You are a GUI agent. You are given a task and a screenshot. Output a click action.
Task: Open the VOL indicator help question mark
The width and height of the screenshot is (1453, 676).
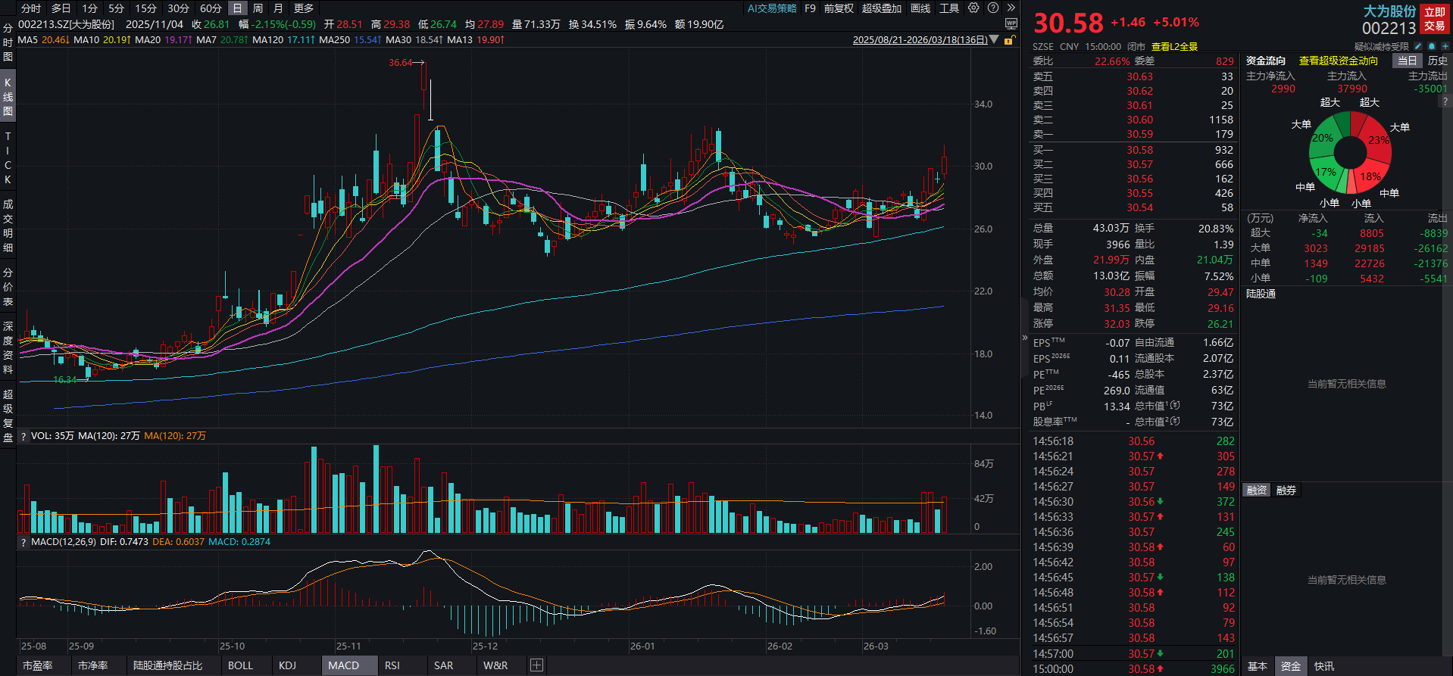pos(23,437)
